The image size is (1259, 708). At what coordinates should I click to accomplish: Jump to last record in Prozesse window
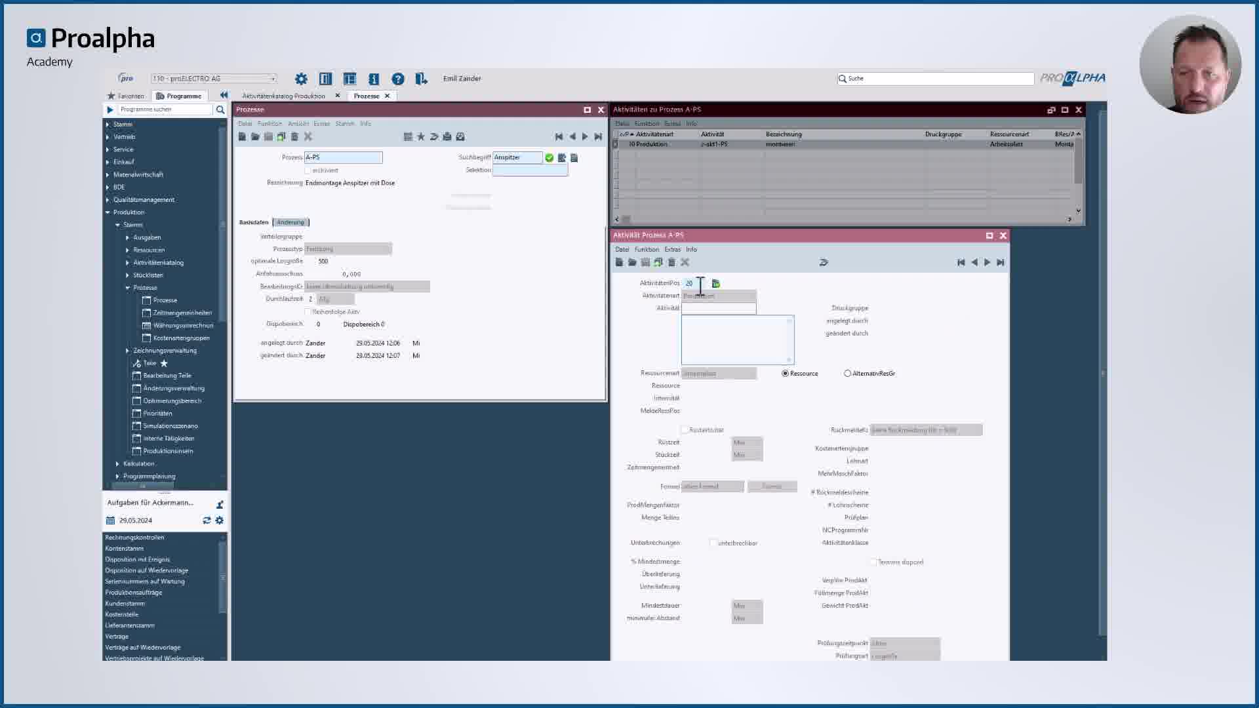click(x=598, y=136)
